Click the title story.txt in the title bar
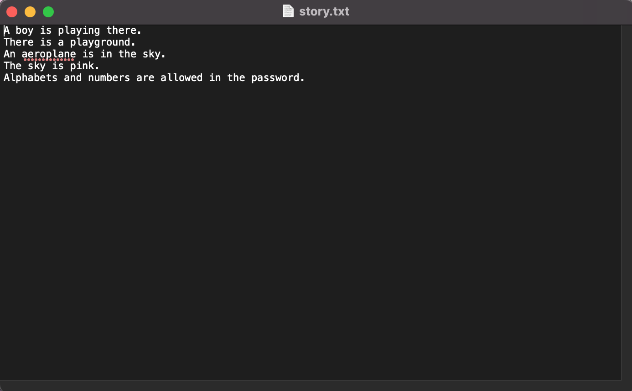 coord(324,11)
